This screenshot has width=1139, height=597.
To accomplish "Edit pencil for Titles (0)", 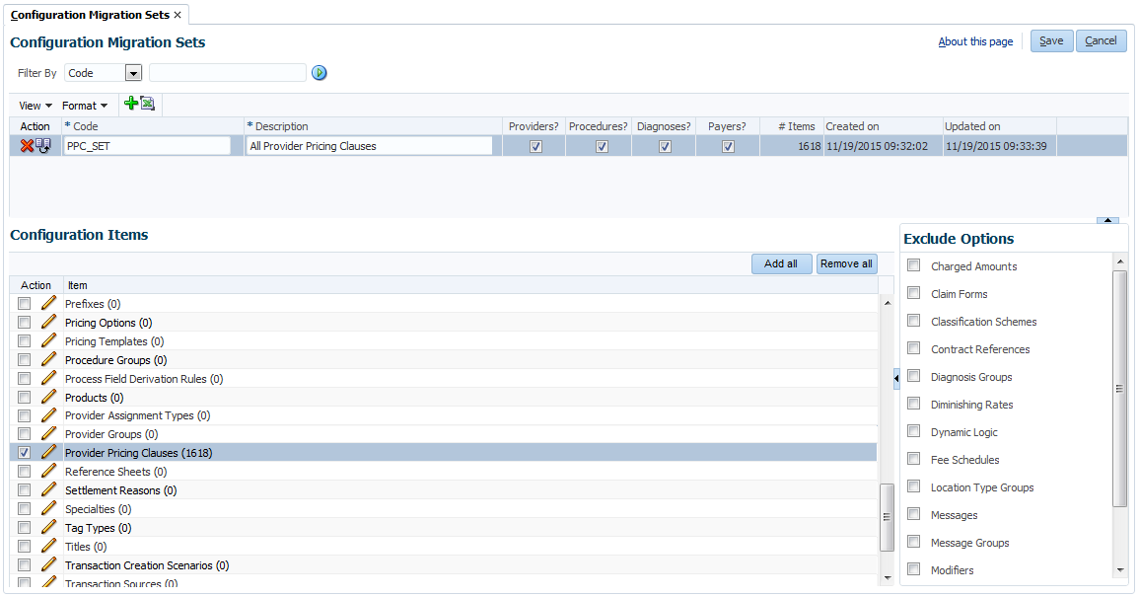I will (x=48, y=546).
